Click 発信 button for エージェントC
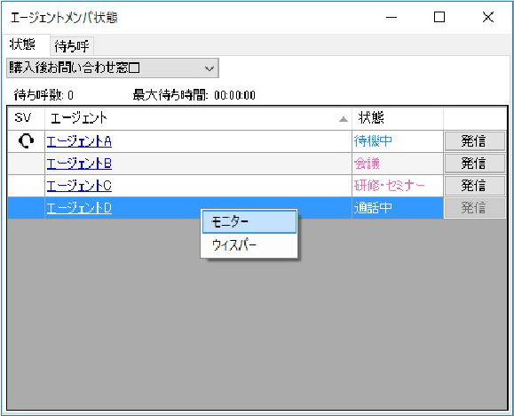Screen dimensions: 514x416 [x=474, y=186]
